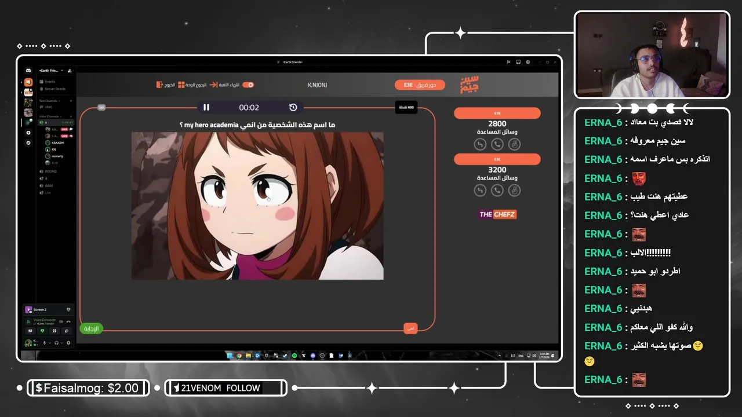
Task: Click الخروج exit button
Action: (x=165, y=85)
